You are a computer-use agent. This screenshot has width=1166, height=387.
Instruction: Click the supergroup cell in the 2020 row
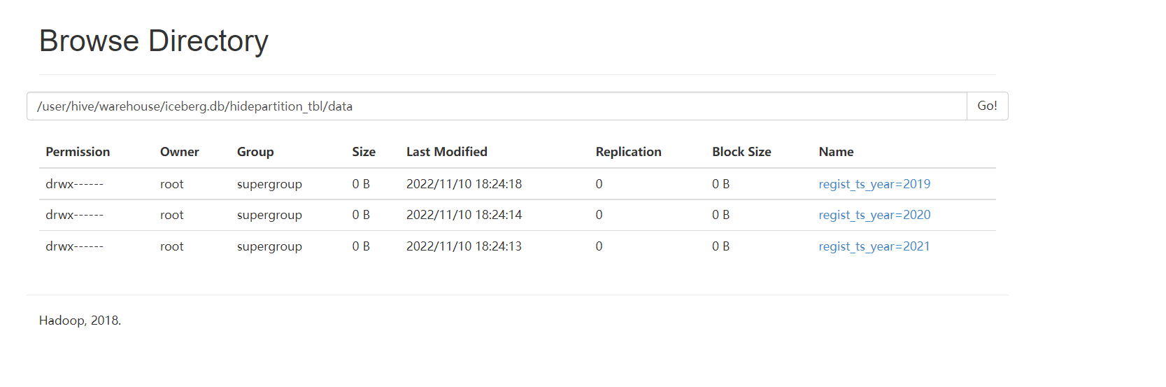tap(269, 215)
